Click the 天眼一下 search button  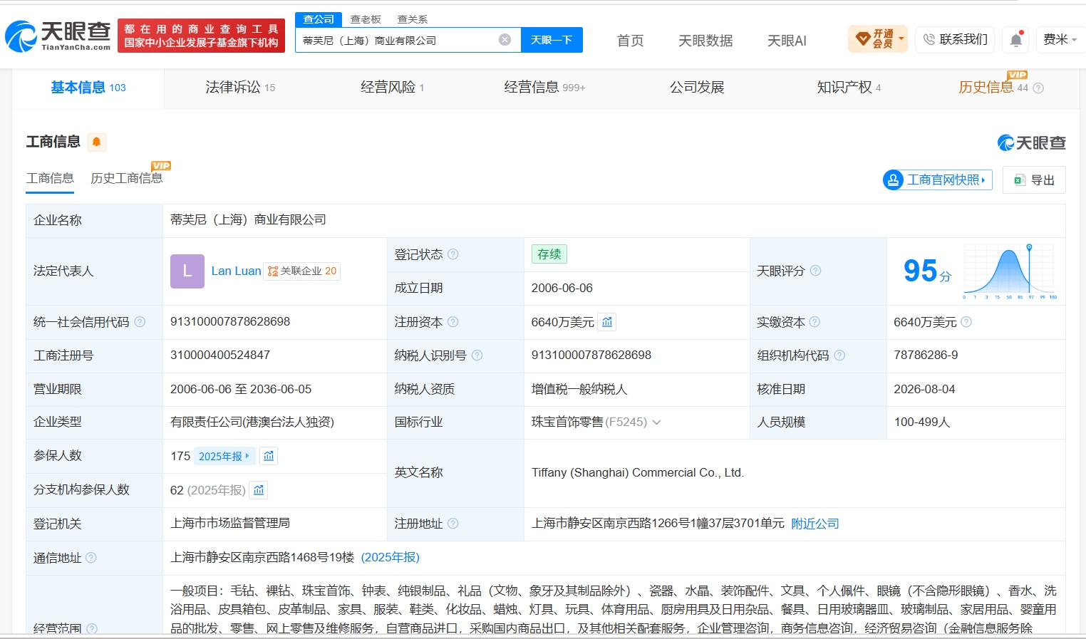coord(552,40)
